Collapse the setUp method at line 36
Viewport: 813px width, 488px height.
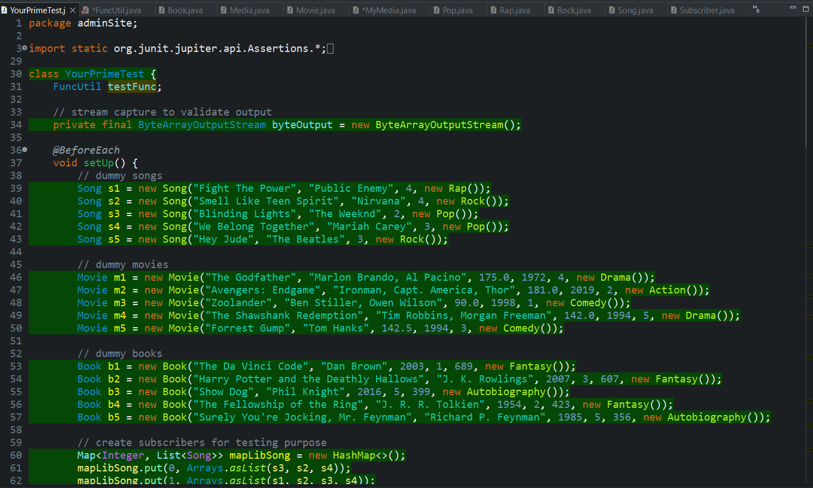click(x=25, y=150)
